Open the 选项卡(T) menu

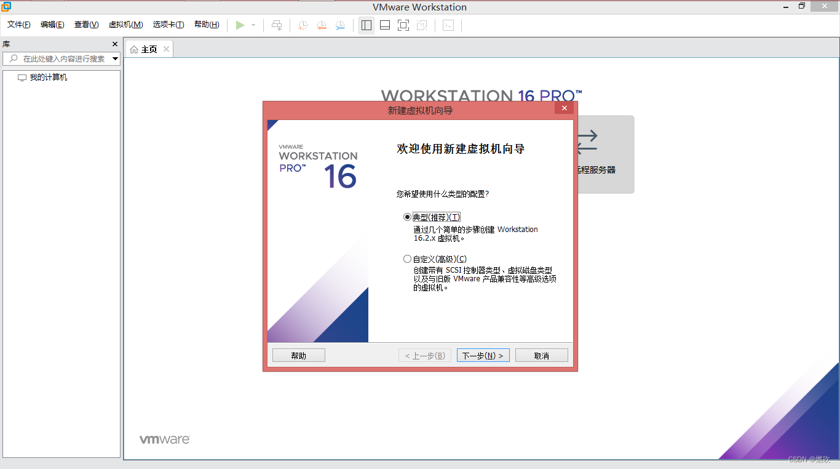point(168,25)
